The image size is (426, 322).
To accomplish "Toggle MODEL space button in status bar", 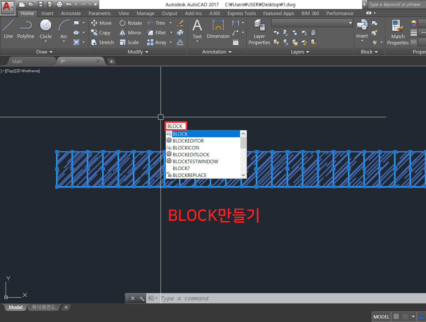I will (381, 317).
